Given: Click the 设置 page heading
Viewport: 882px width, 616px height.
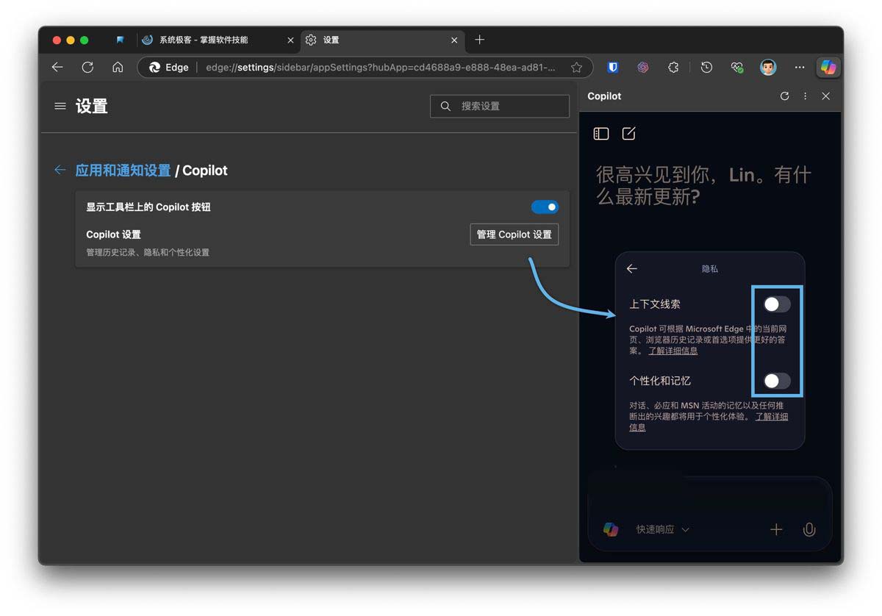Looking at the screenshot, I should (x=92, y=107).
